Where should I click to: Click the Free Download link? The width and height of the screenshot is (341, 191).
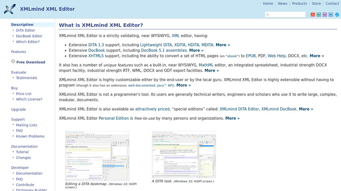pyautogui.click(x=31, y=62)
